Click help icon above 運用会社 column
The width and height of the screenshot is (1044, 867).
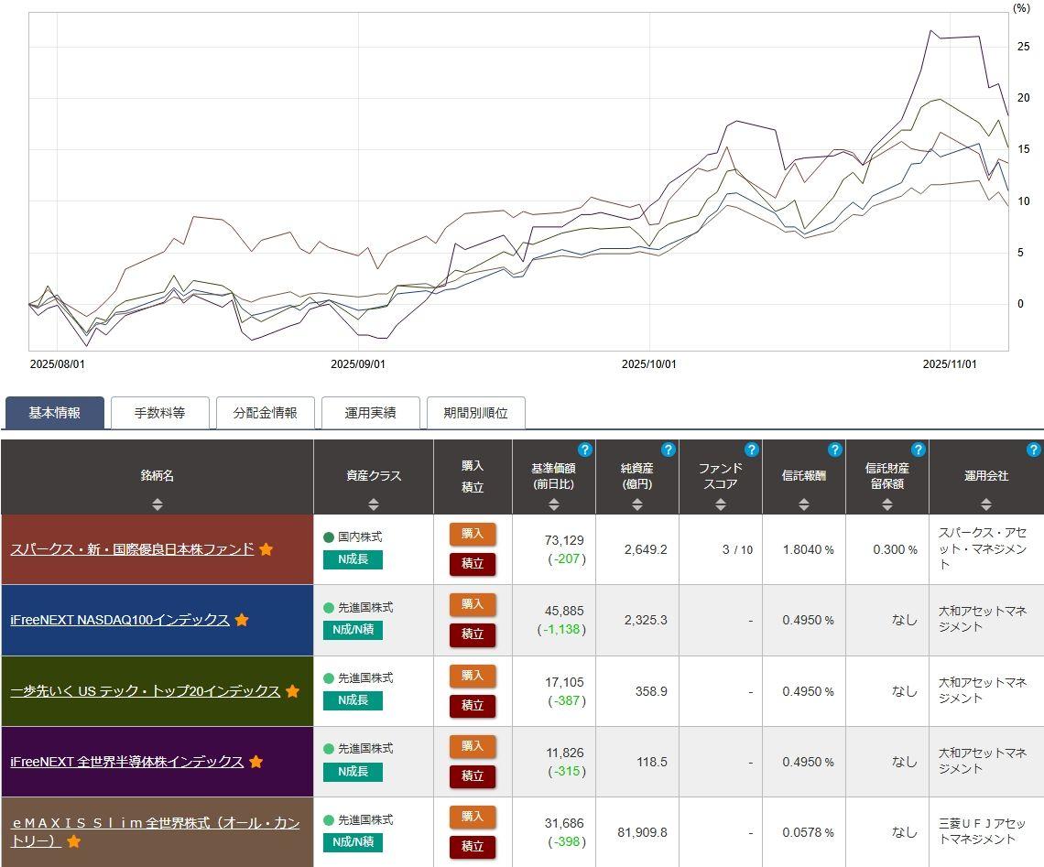[x=1033, y=450]
